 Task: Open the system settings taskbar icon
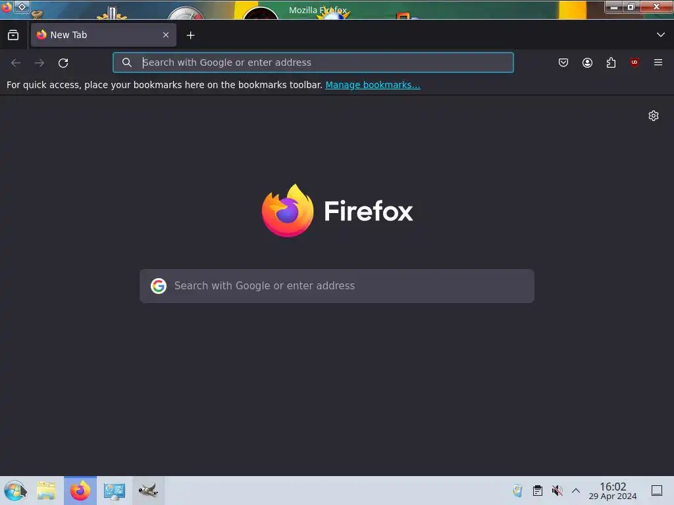(x=115, y=491)
